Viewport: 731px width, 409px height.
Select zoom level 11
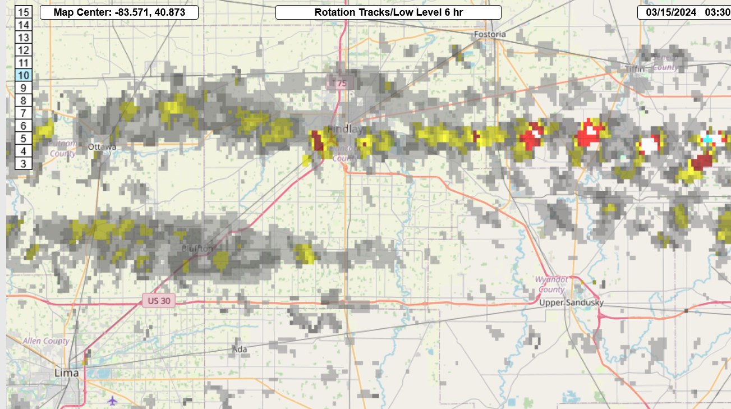point(24,63)
